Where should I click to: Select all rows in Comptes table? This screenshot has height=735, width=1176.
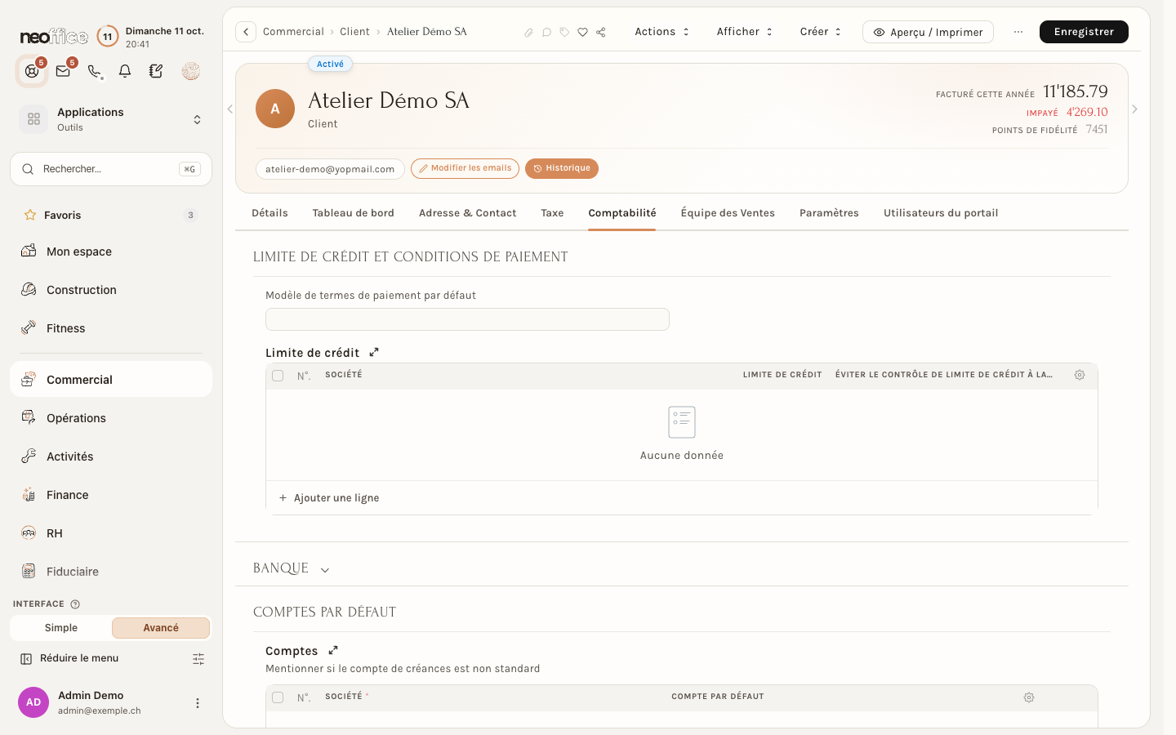[278, 697]
